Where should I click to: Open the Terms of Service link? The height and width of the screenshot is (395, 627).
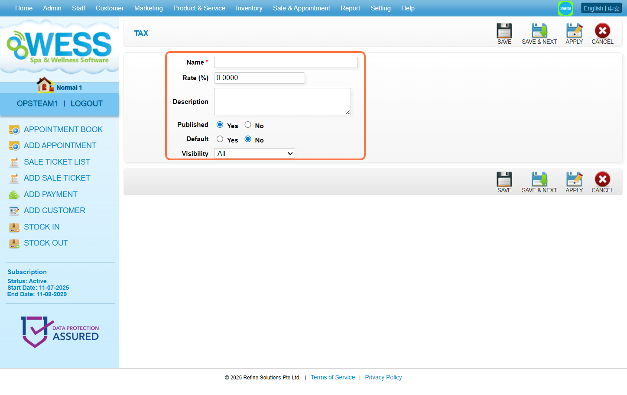coord(332,377)
